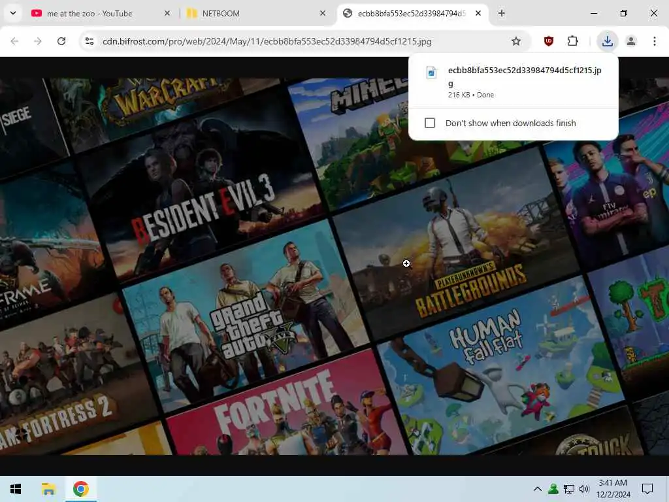
Task: Click '216 KB • Done' status text
Action: tap(471, 95)
